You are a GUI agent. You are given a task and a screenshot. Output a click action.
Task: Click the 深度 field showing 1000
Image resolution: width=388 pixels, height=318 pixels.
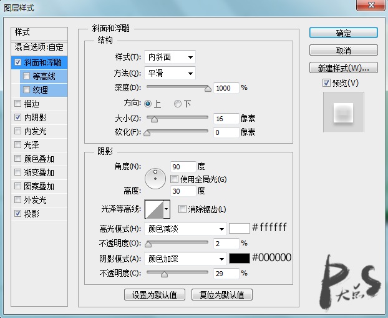point(226,88)
